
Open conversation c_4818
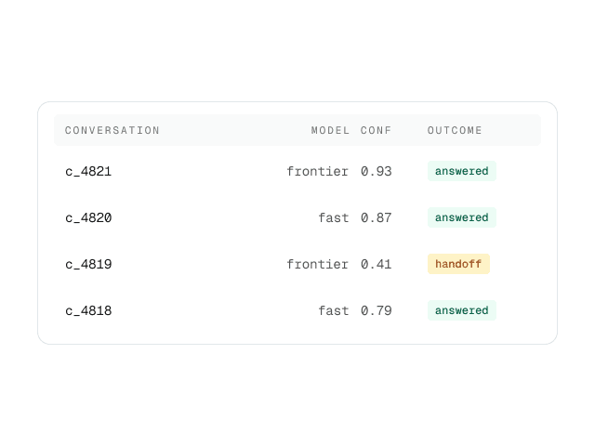[88, 311]
